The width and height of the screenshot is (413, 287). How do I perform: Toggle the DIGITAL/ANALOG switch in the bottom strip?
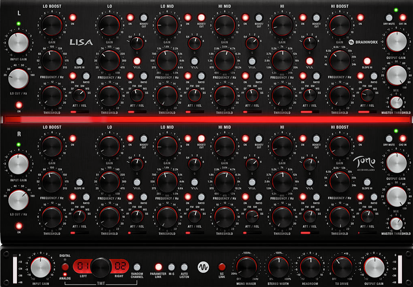(65, 267)
